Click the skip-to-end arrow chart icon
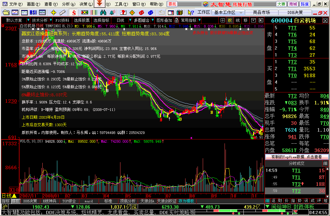The height and width of the screenshot is (216, 330). pyautogui.click(x=261, y=20)
